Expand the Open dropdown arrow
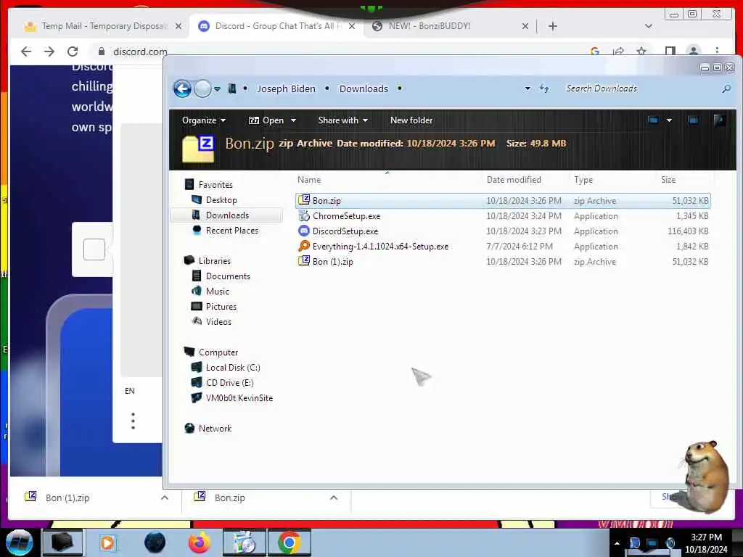The height and width of the screenshot is (557, 743). (293, 120)
